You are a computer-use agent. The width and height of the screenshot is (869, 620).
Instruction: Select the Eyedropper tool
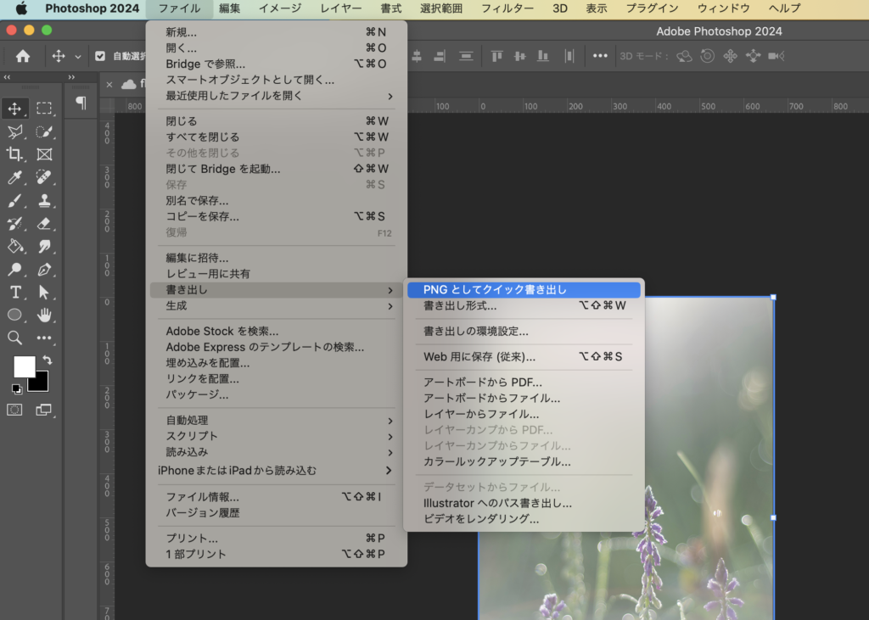pyautogui.click(x=14, y=177)
